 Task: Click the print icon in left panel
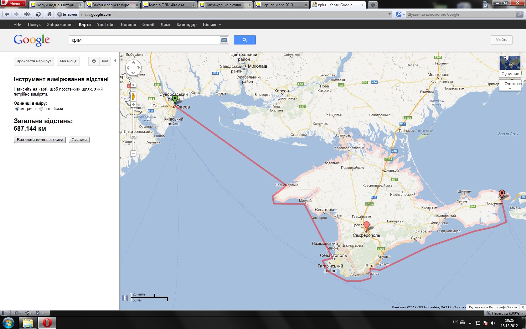coord(94,61)
